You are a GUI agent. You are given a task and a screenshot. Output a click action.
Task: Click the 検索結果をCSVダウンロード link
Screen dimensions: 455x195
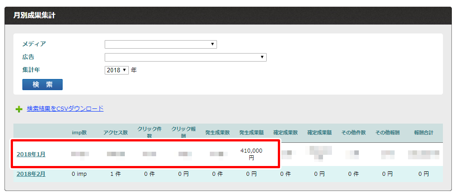tap(65, 108)
